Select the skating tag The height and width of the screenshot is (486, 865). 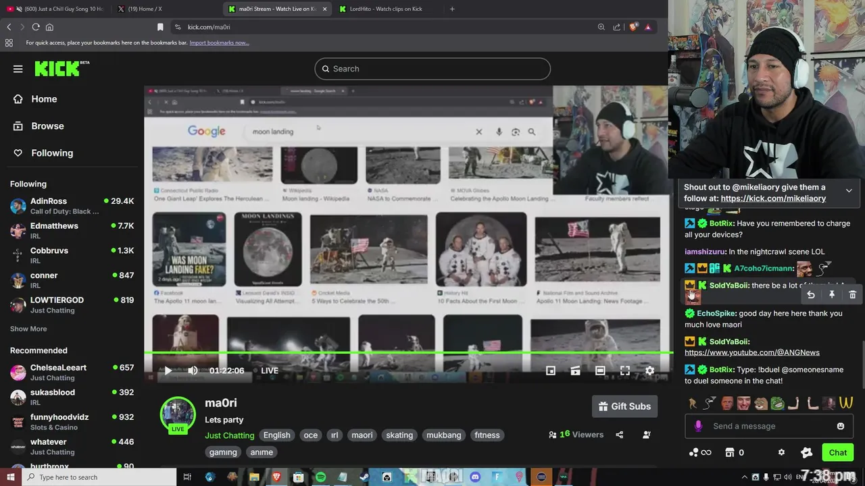click(x=399, y=435)
